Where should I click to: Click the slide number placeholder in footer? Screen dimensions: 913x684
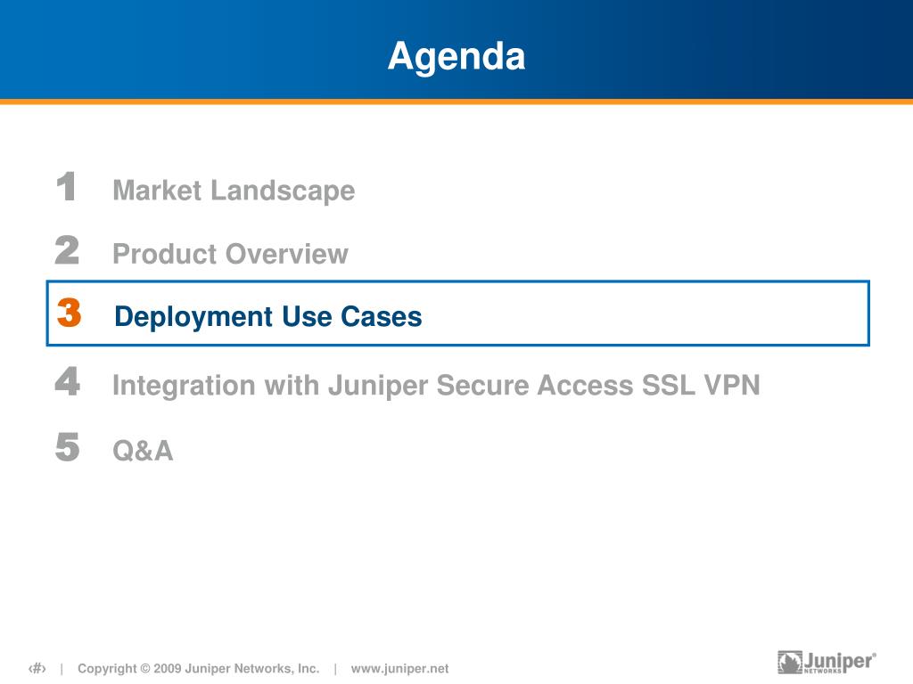point(37,668)
